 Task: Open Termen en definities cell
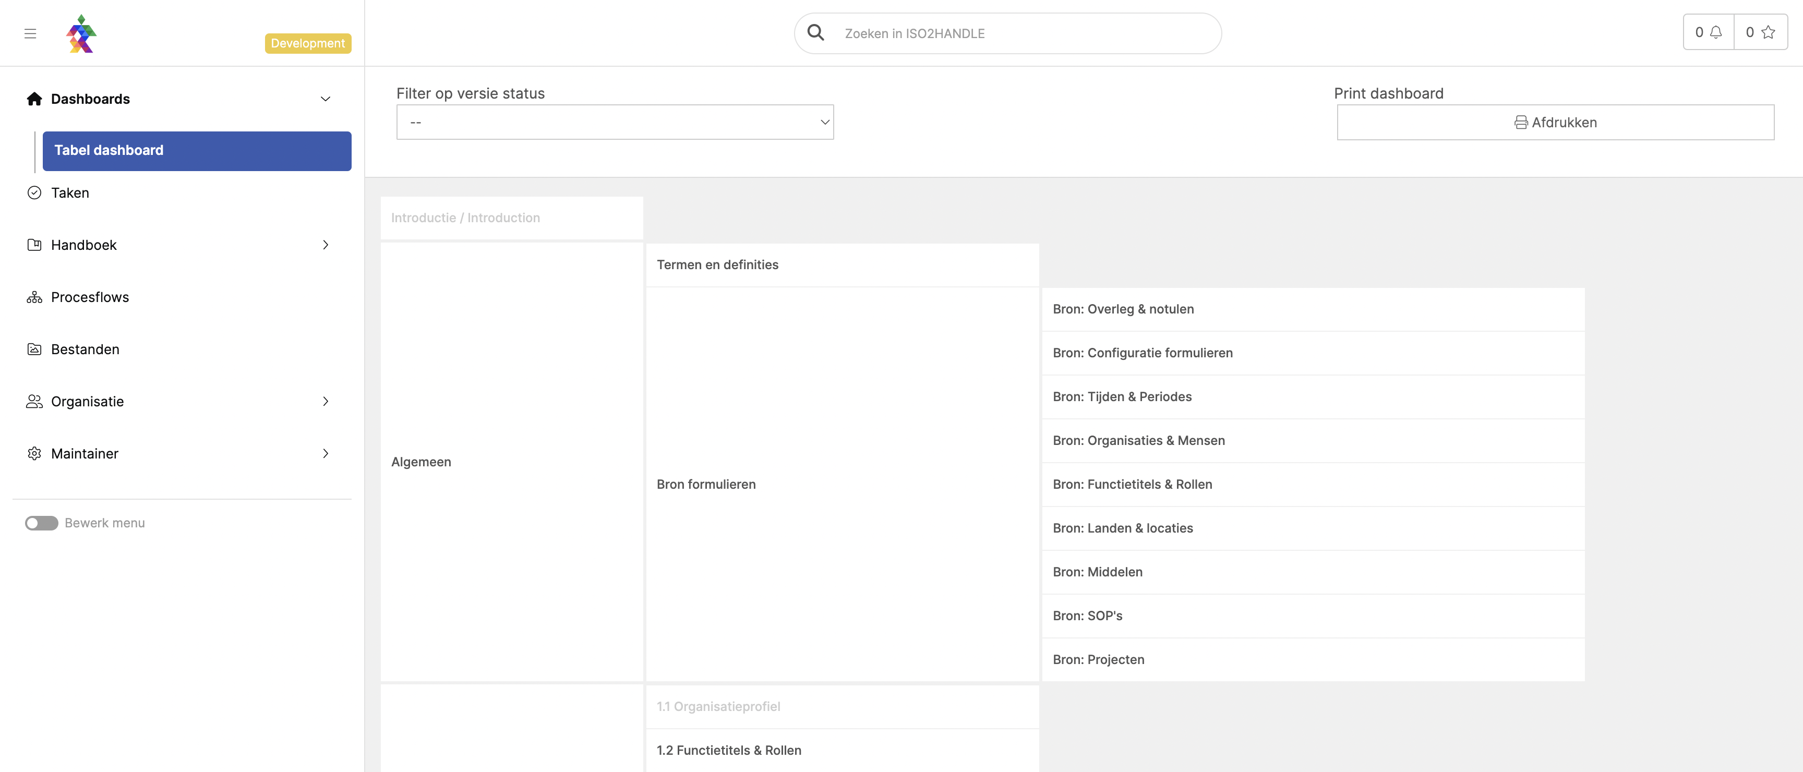[x=842, y=264]
